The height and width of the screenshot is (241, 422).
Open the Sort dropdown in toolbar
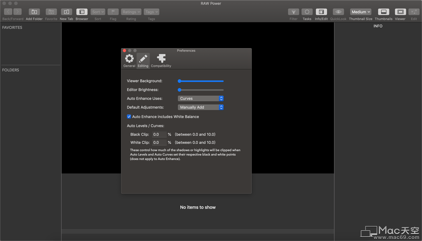[98, 12]
